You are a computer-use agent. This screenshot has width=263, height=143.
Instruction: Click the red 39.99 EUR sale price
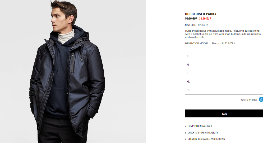pyautogui.click(x=205, y=18)
